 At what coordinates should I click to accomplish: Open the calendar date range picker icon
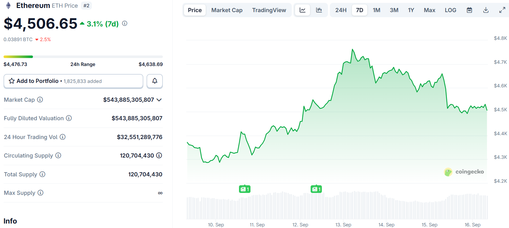point(469,10)
